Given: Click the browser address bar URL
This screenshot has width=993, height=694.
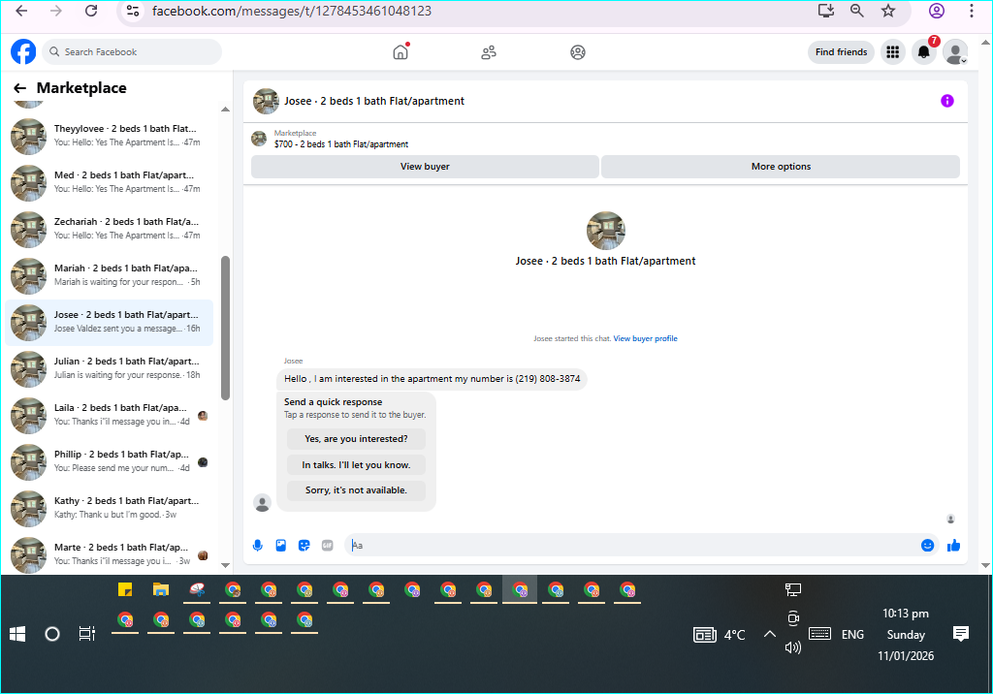Looking at the screenshot, I should [291, 11].
